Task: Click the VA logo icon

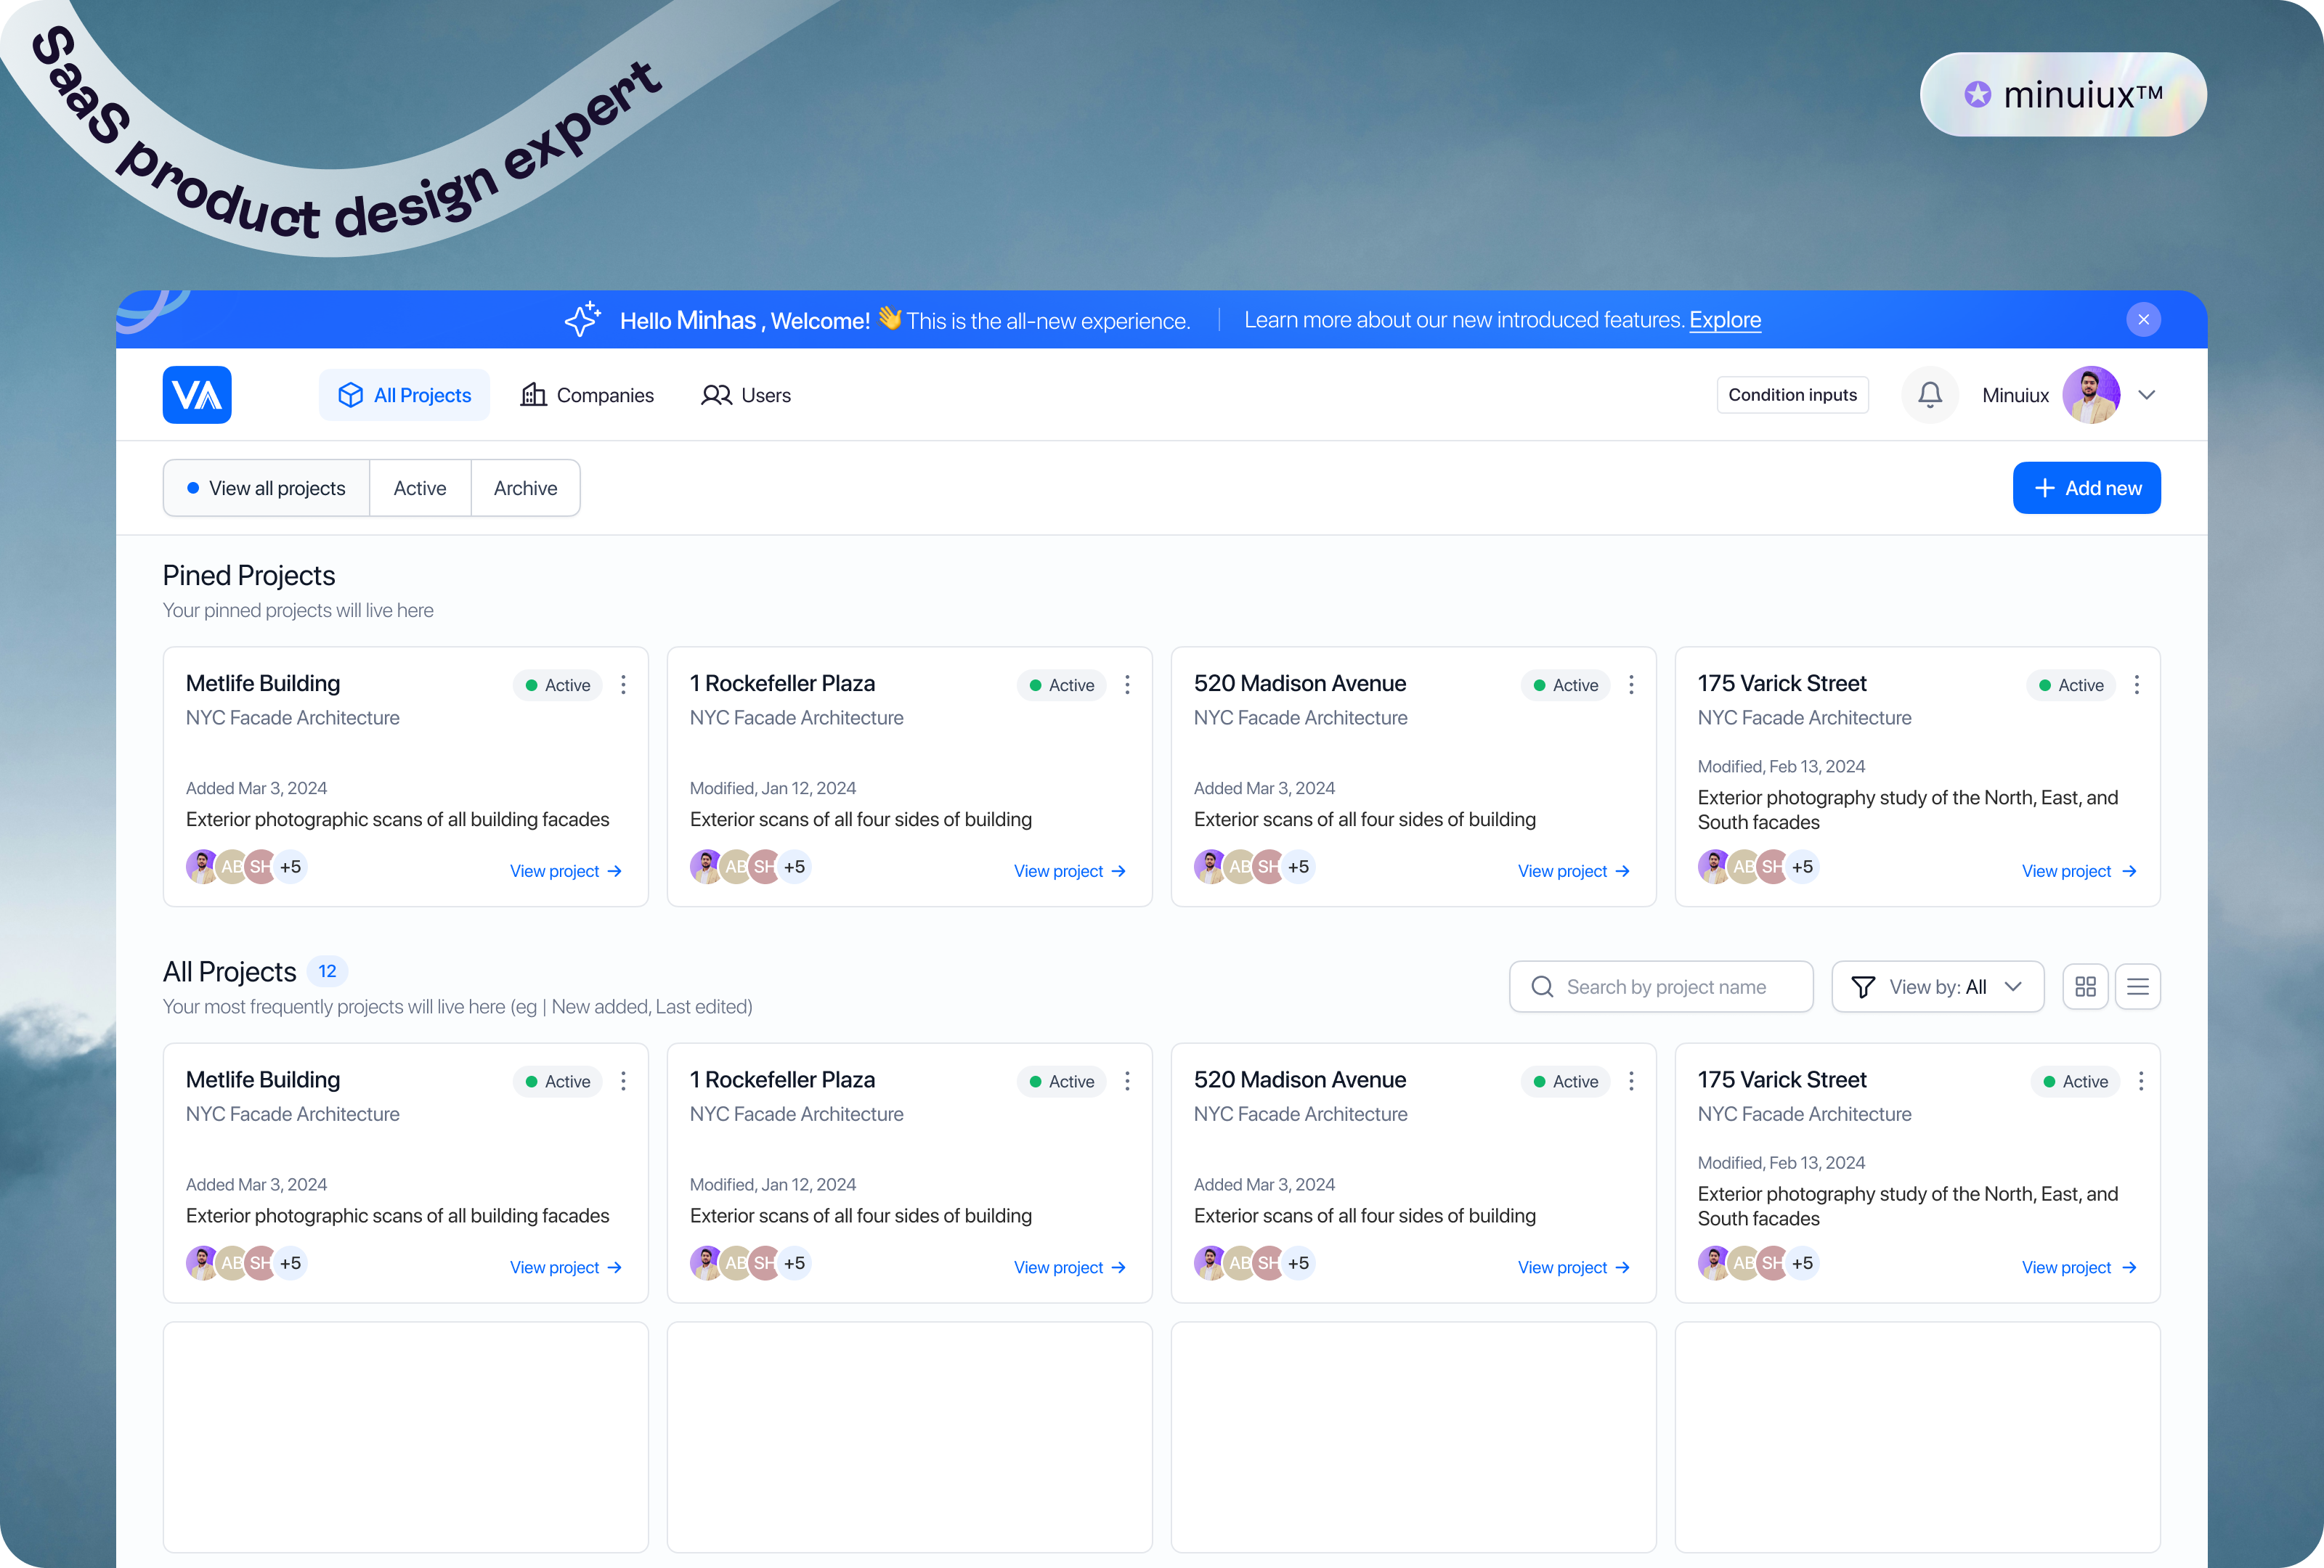Action: tap(197, 395)
